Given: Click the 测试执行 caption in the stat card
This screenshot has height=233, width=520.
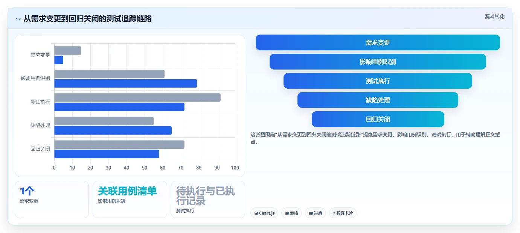Looking at the screenshot, I should click(x=185, y=211).
